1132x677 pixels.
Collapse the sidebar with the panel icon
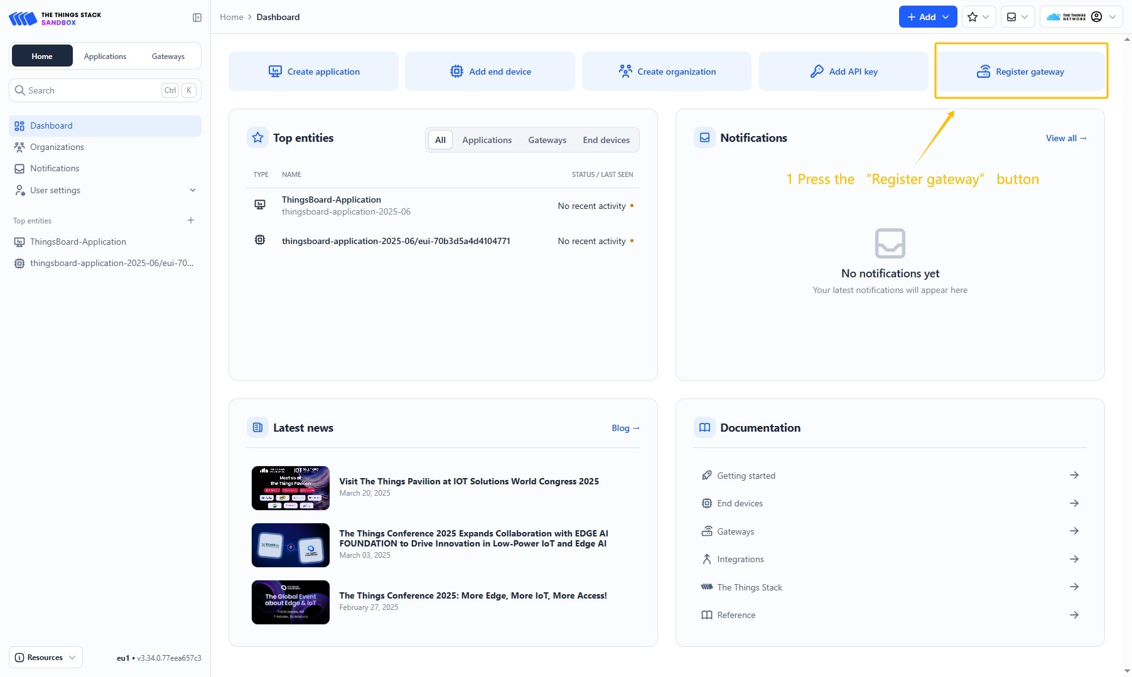tap(197, 18)
